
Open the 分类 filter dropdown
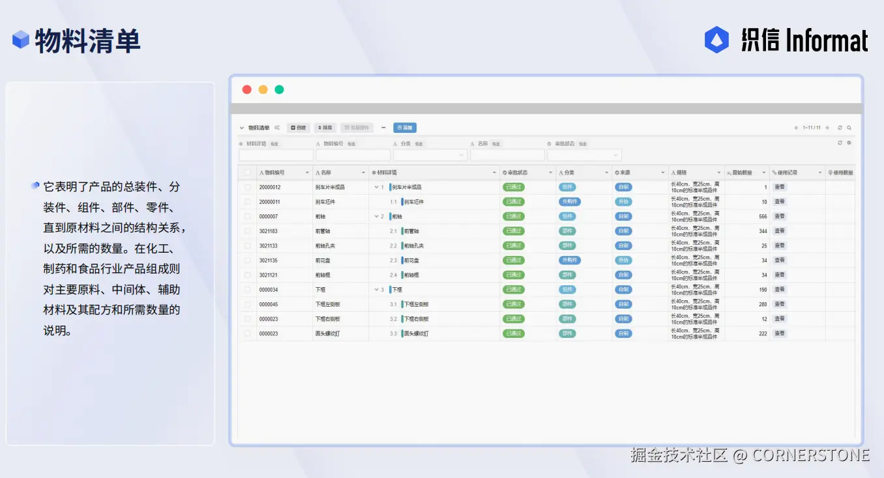click(x=430, y=155)
